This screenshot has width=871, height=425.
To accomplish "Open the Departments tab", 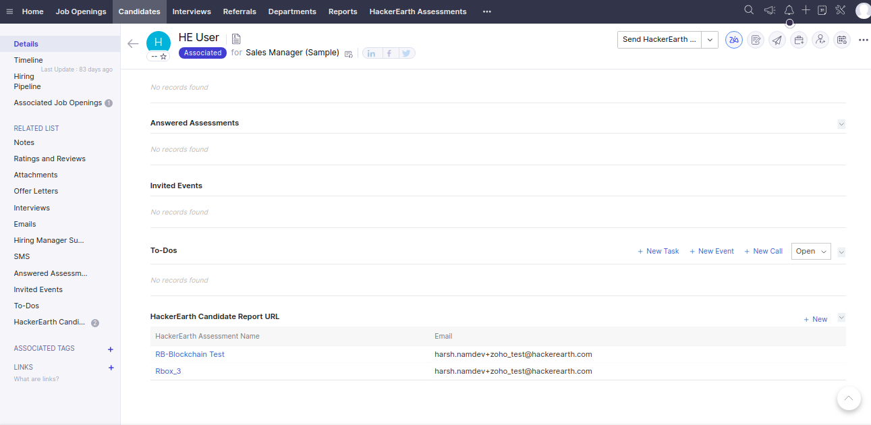I will (x=292, y=11).
